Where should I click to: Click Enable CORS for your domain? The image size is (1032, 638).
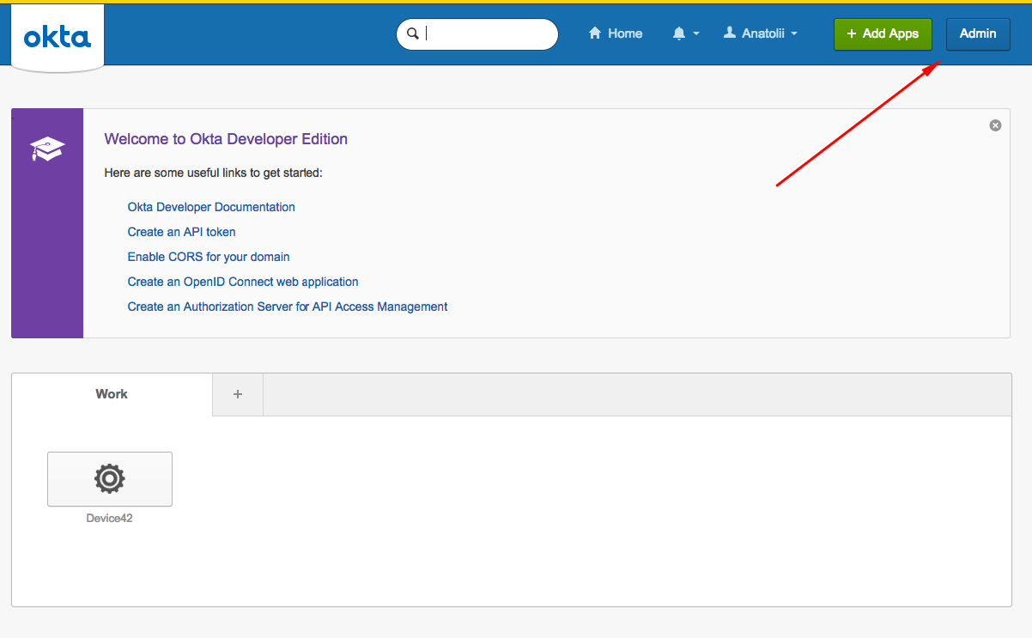(208, 257)
